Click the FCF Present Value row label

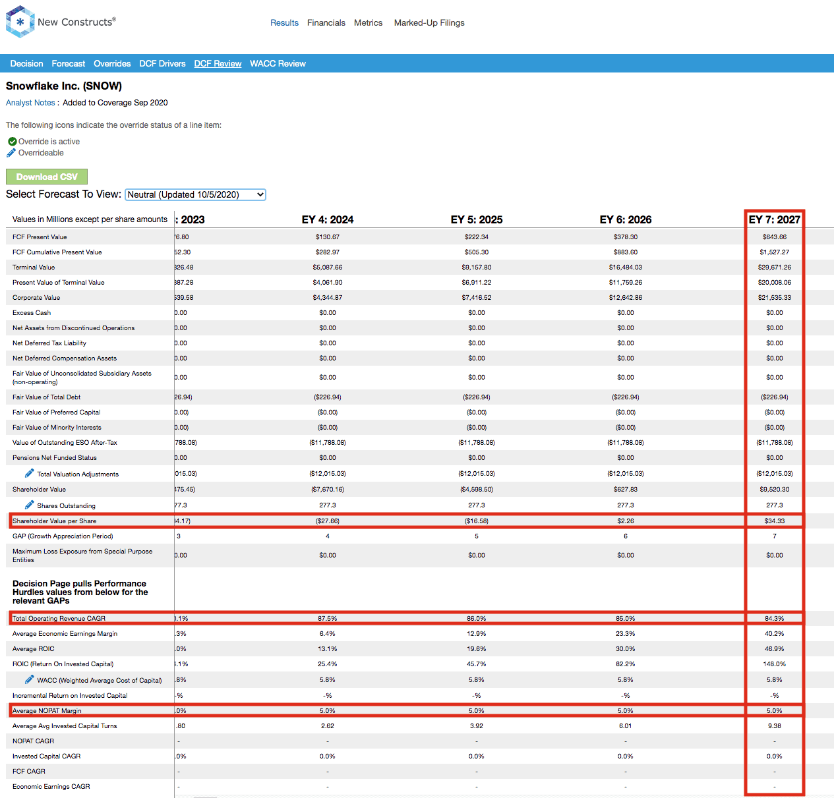(40, 237)
